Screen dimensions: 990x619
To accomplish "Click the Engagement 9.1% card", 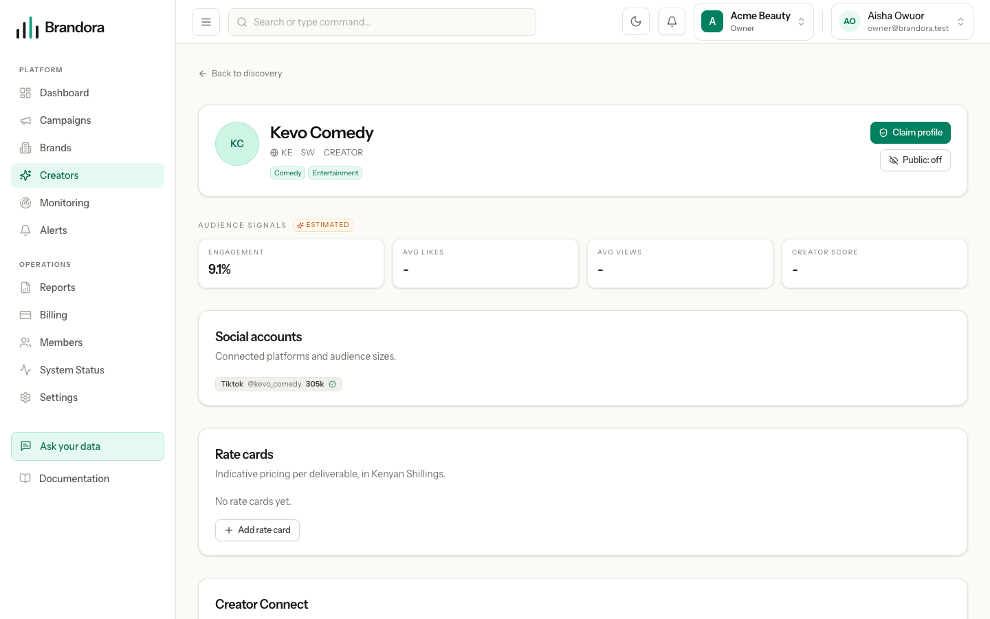I will pos(291,263).
